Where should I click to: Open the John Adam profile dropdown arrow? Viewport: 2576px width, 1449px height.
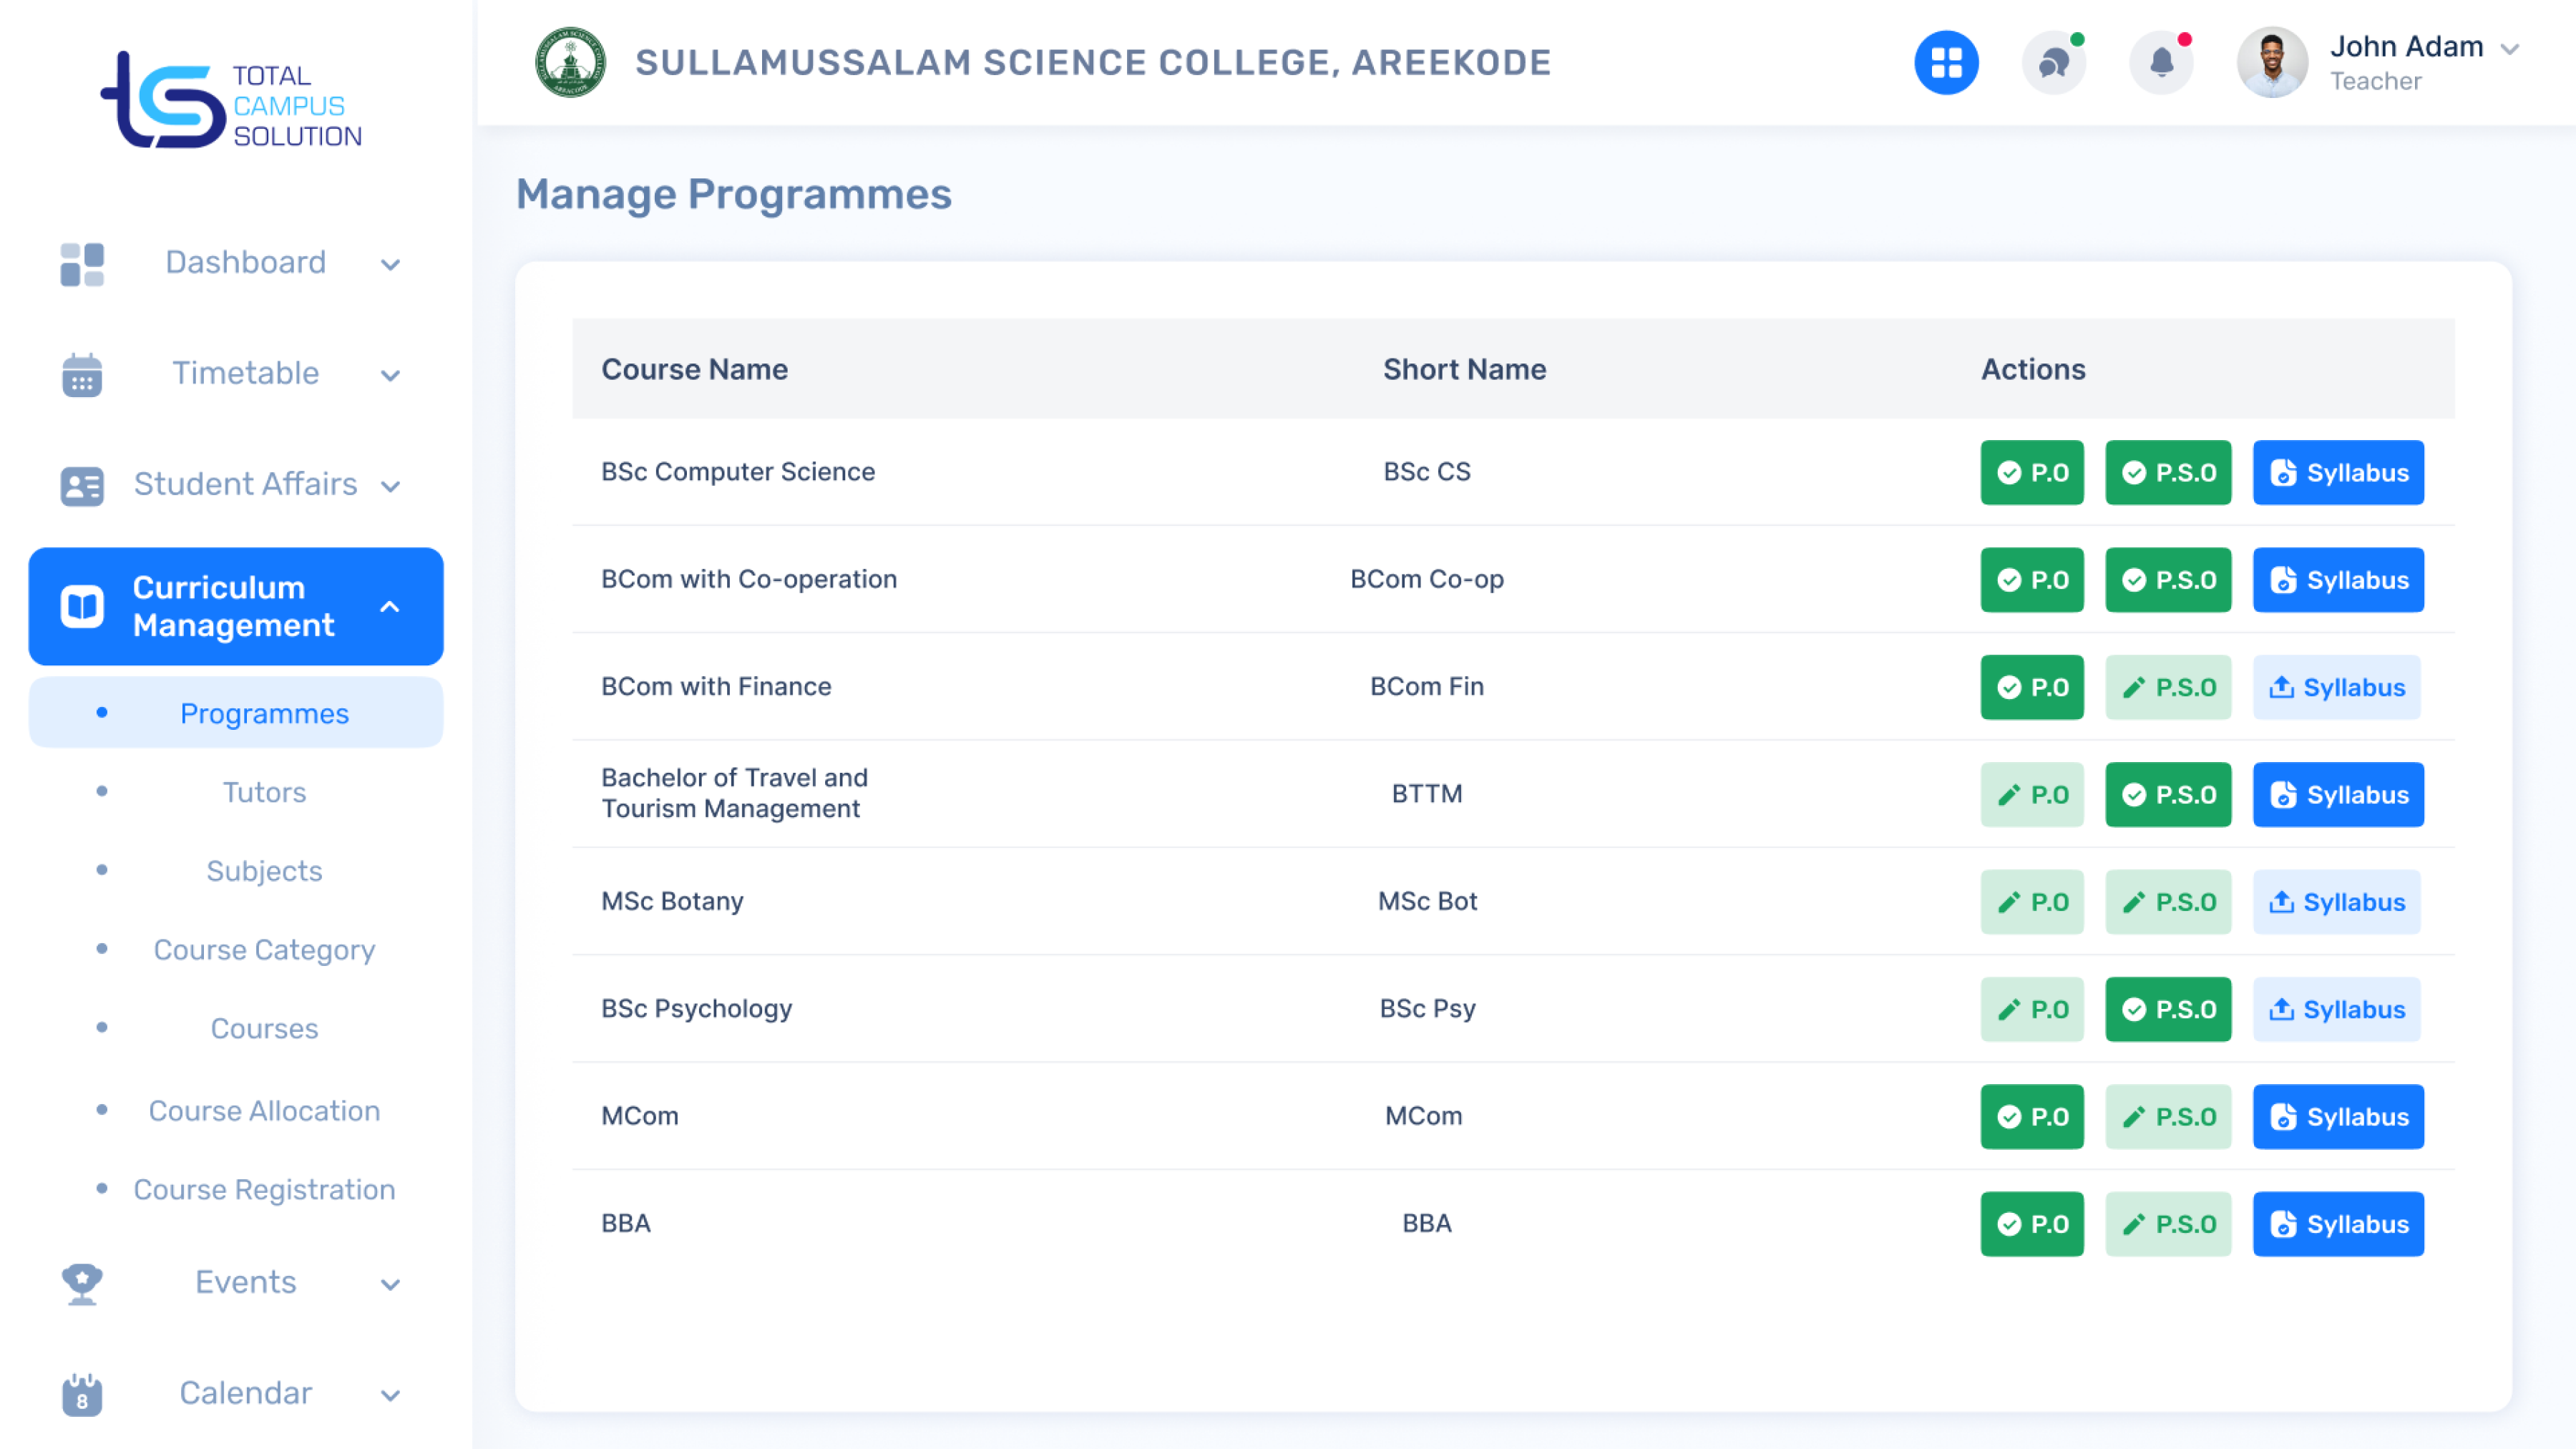pyautogui.click(x=2509, y=49)
